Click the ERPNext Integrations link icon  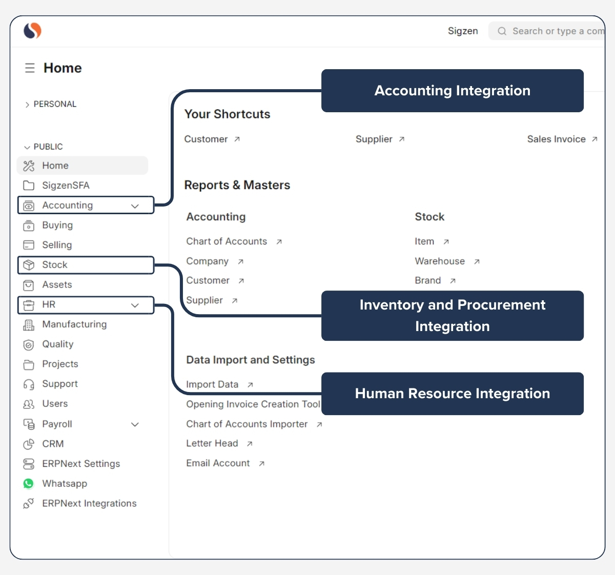coord(29,503)
